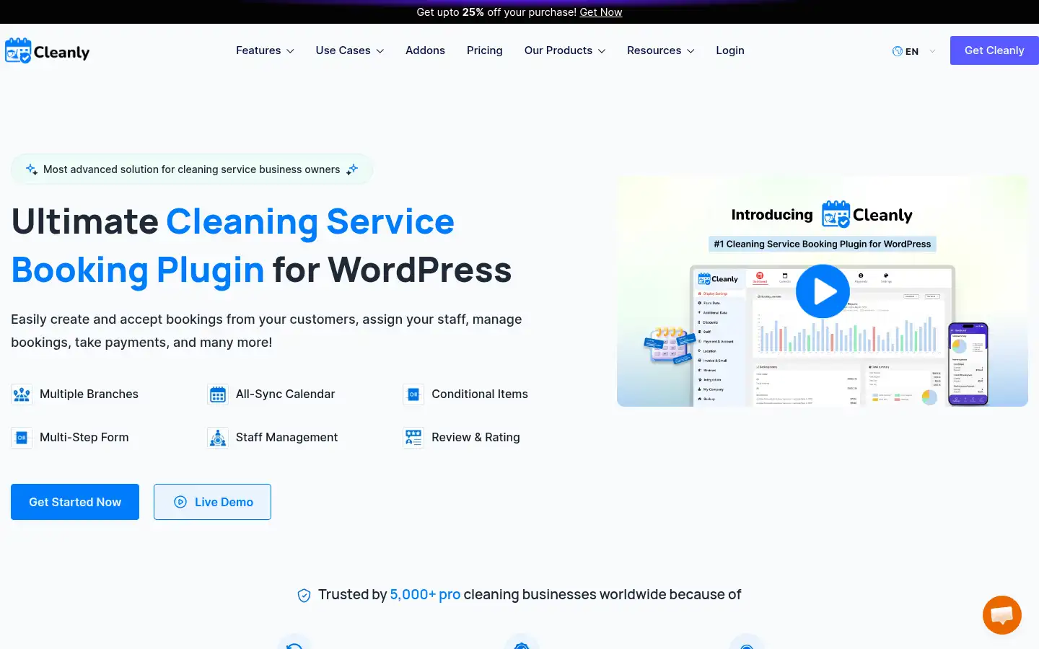This screenshot has height=649, width=1039.
Task: Open the EN language selector
Action: tap(913, 51)
